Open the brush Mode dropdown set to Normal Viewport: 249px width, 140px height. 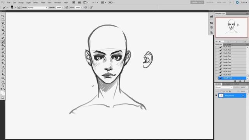pos(38,8)
